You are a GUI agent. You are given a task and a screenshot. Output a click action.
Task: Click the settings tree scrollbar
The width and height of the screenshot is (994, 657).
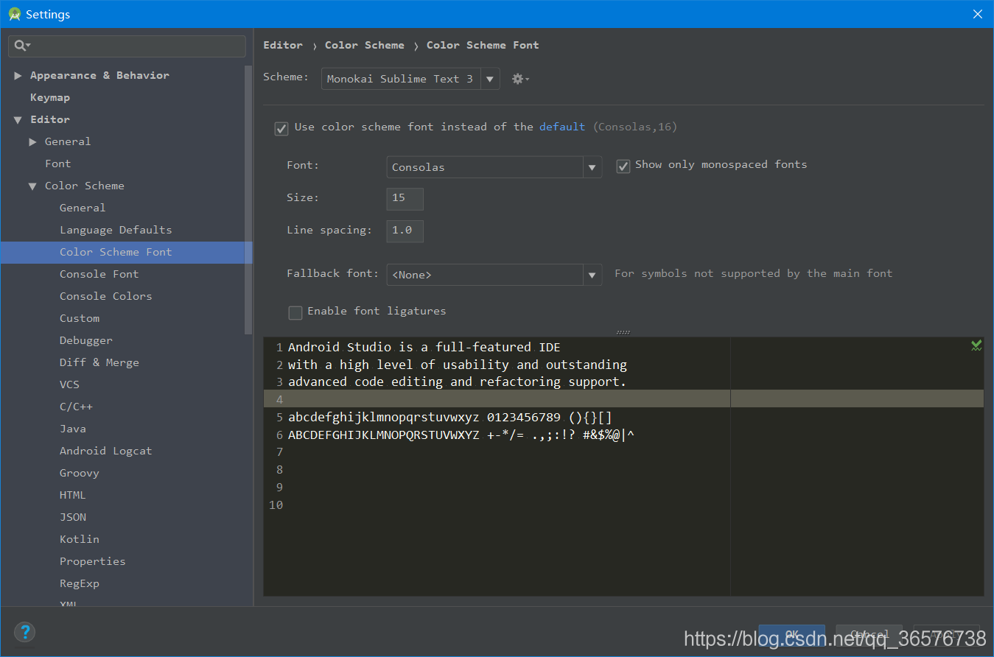pos(248,199)
